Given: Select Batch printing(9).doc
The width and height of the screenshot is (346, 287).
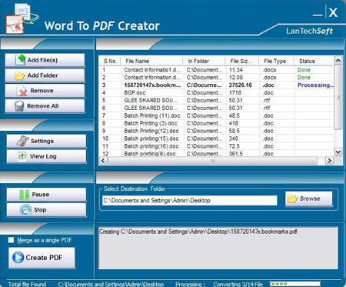Looking at the screenshot, I should click(x=217, y=154).
